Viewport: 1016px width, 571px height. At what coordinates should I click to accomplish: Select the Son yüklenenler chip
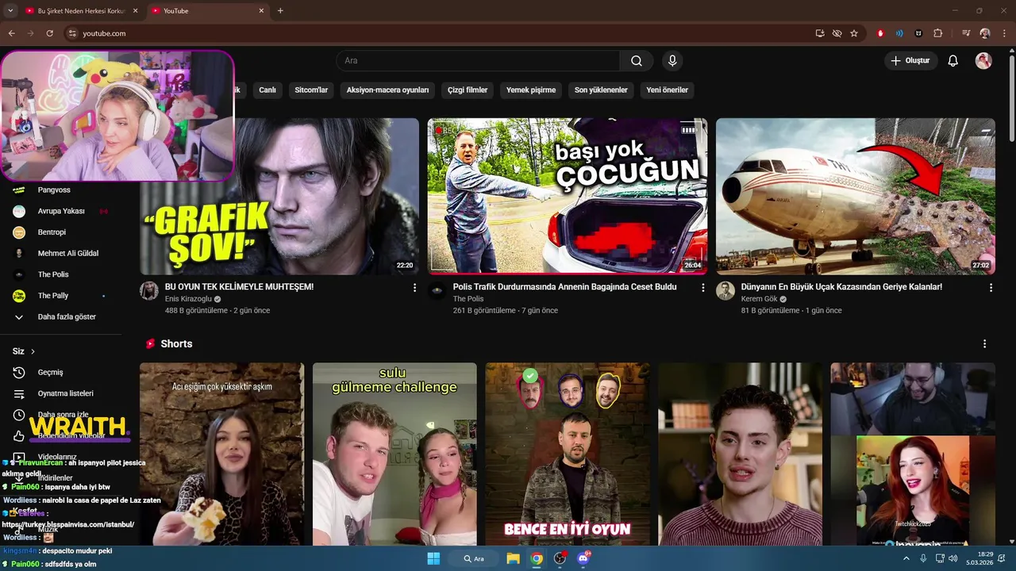click(x=601, y=90)
